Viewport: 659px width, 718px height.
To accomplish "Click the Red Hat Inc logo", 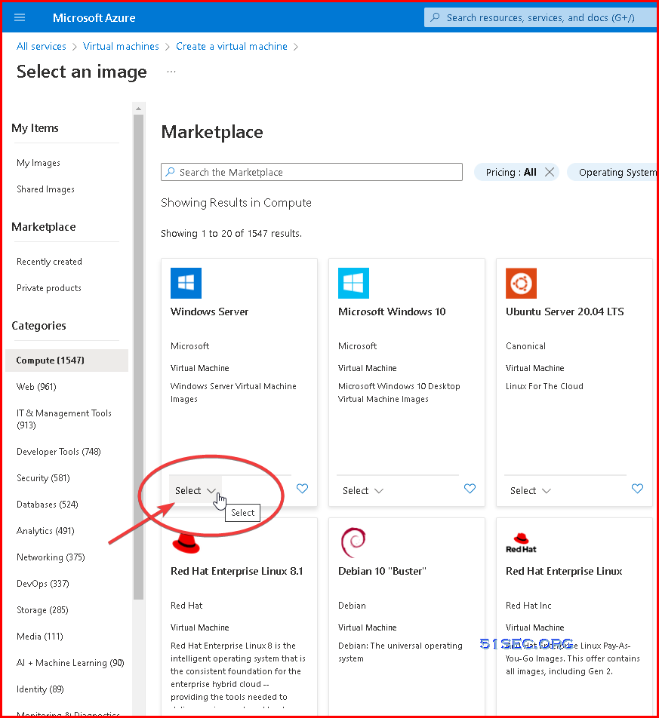I will (521, 543).
